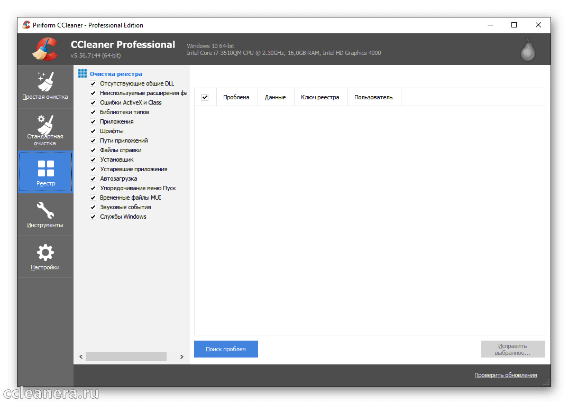Click the CCleaner logo in the header
568x404 pixels.
pyautogui.click(x=45, y=49)
